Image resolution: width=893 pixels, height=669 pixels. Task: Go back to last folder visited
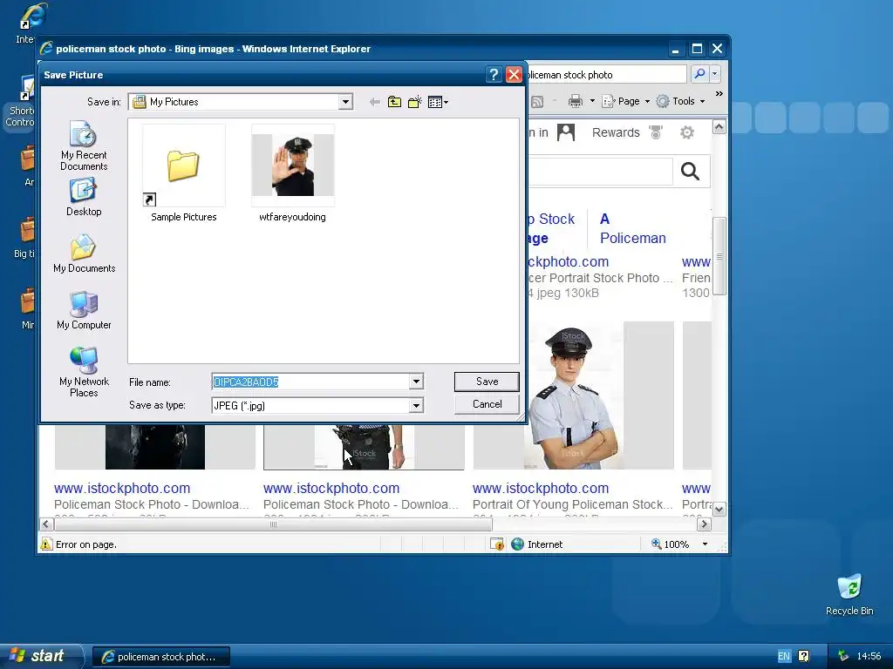click(x=374, y=102)
